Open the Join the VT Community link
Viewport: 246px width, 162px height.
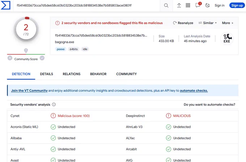(x=29, y=91)
